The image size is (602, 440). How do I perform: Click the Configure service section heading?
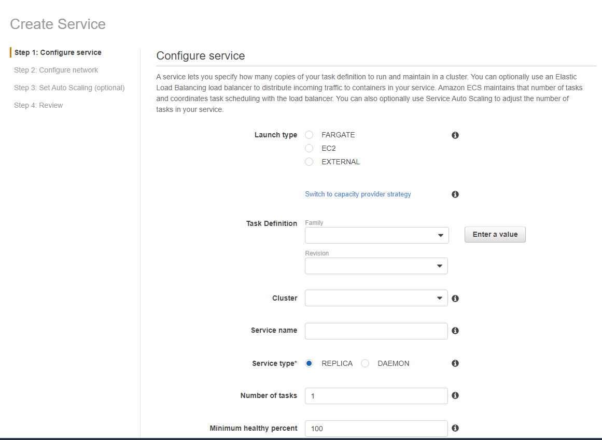(201, 56)
